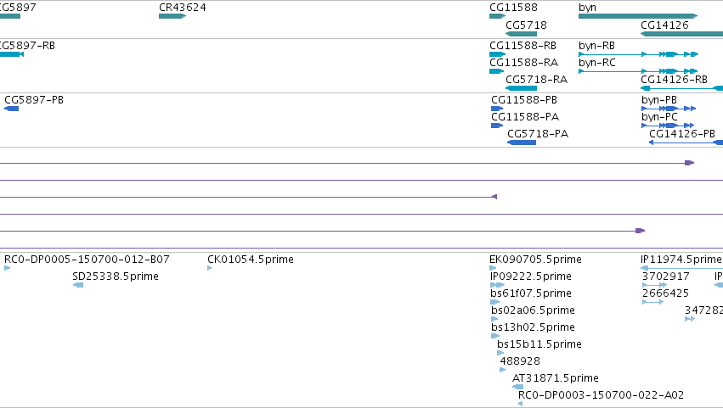Select the bs61f07.5prime EST label
This screenshot has height=408, width=723.
(x=531, y=293)
